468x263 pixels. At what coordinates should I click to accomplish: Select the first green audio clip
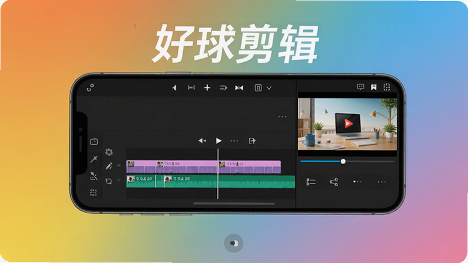pyautogui.click(x=141, y=182)
